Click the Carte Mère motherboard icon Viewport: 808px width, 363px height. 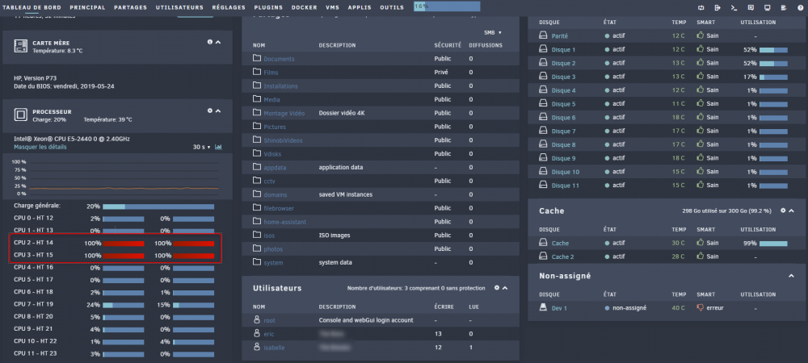point(21,46)
